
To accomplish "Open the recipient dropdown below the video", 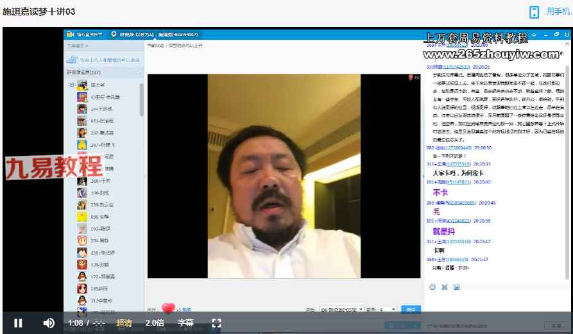I will [x=341, y=310].
